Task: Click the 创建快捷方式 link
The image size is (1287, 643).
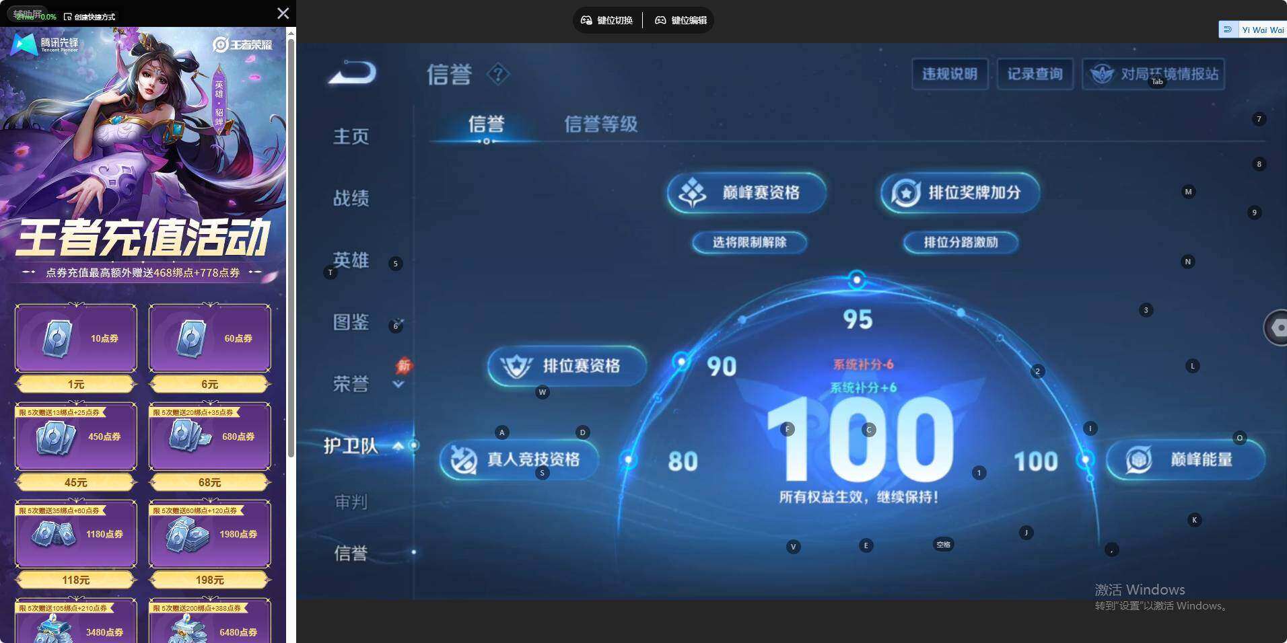Action: point(90,16)
